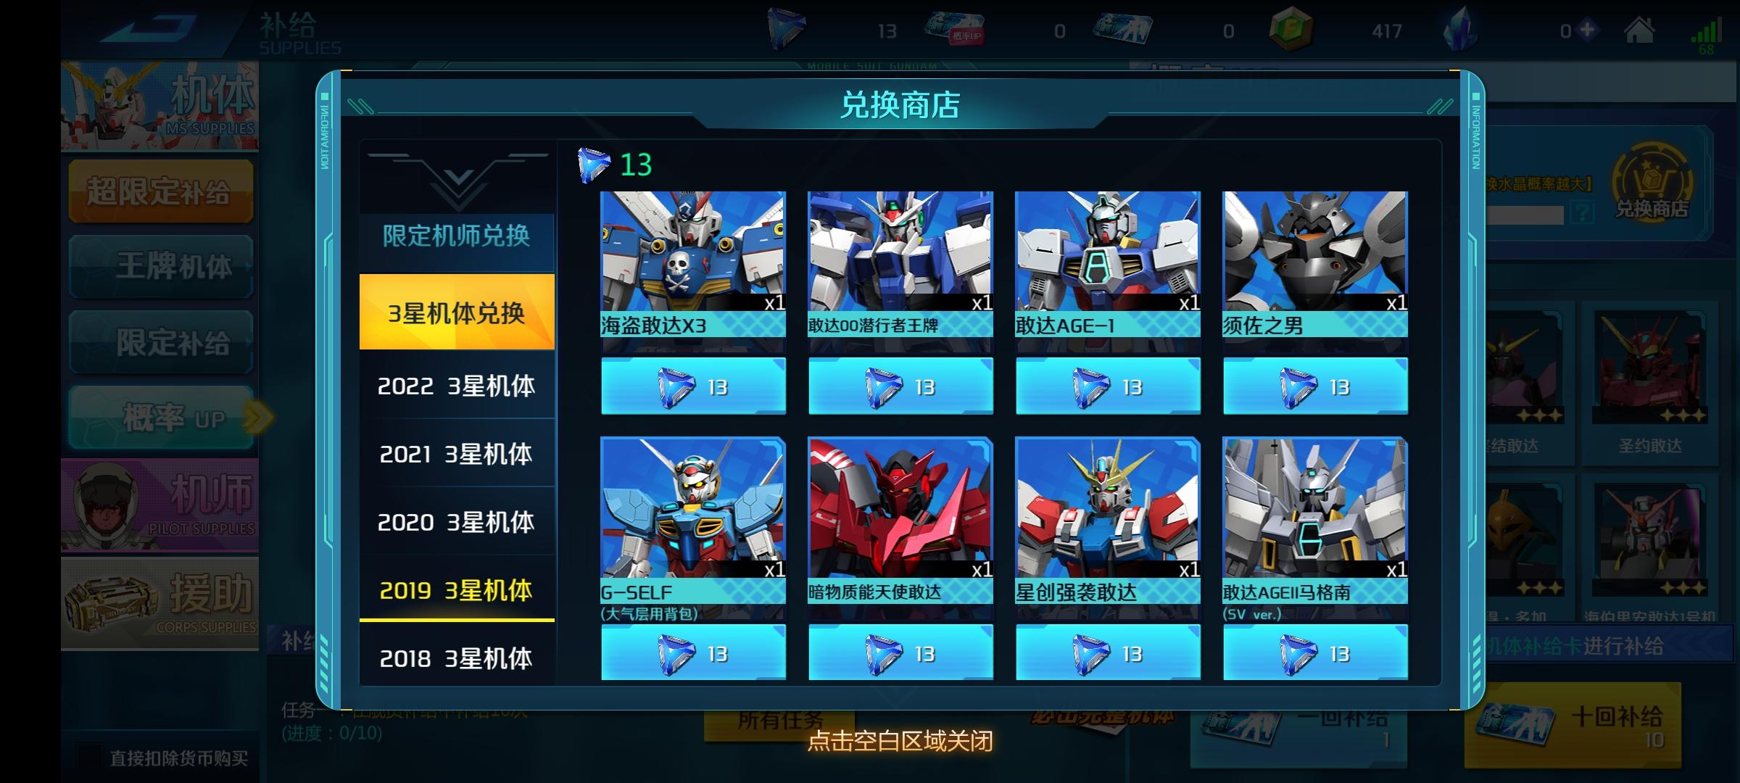Switch to the 2022 3星机体 tab

[x=457, y=385]
